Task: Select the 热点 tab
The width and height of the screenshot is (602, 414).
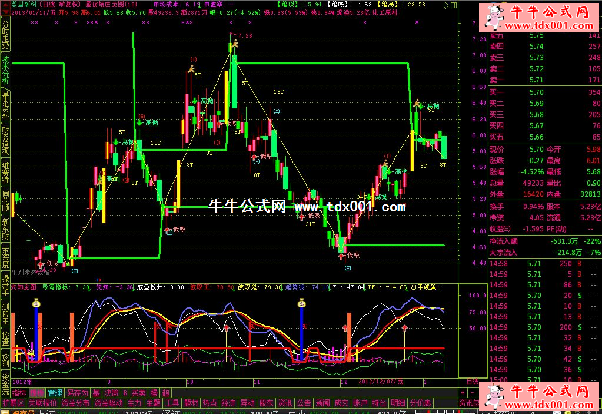Action: point(209,403)
